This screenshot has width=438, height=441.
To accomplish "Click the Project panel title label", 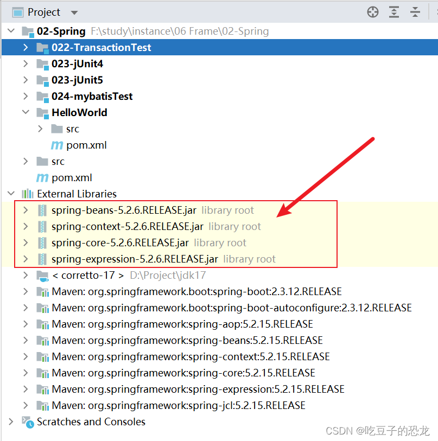I will (44, 12).
